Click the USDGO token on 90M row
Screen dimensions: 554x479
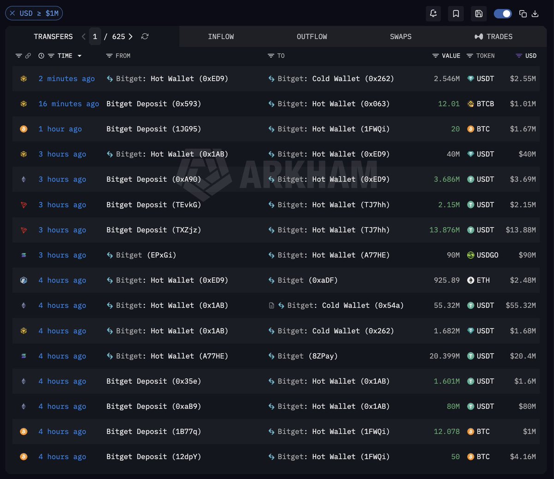pos(483,255)
